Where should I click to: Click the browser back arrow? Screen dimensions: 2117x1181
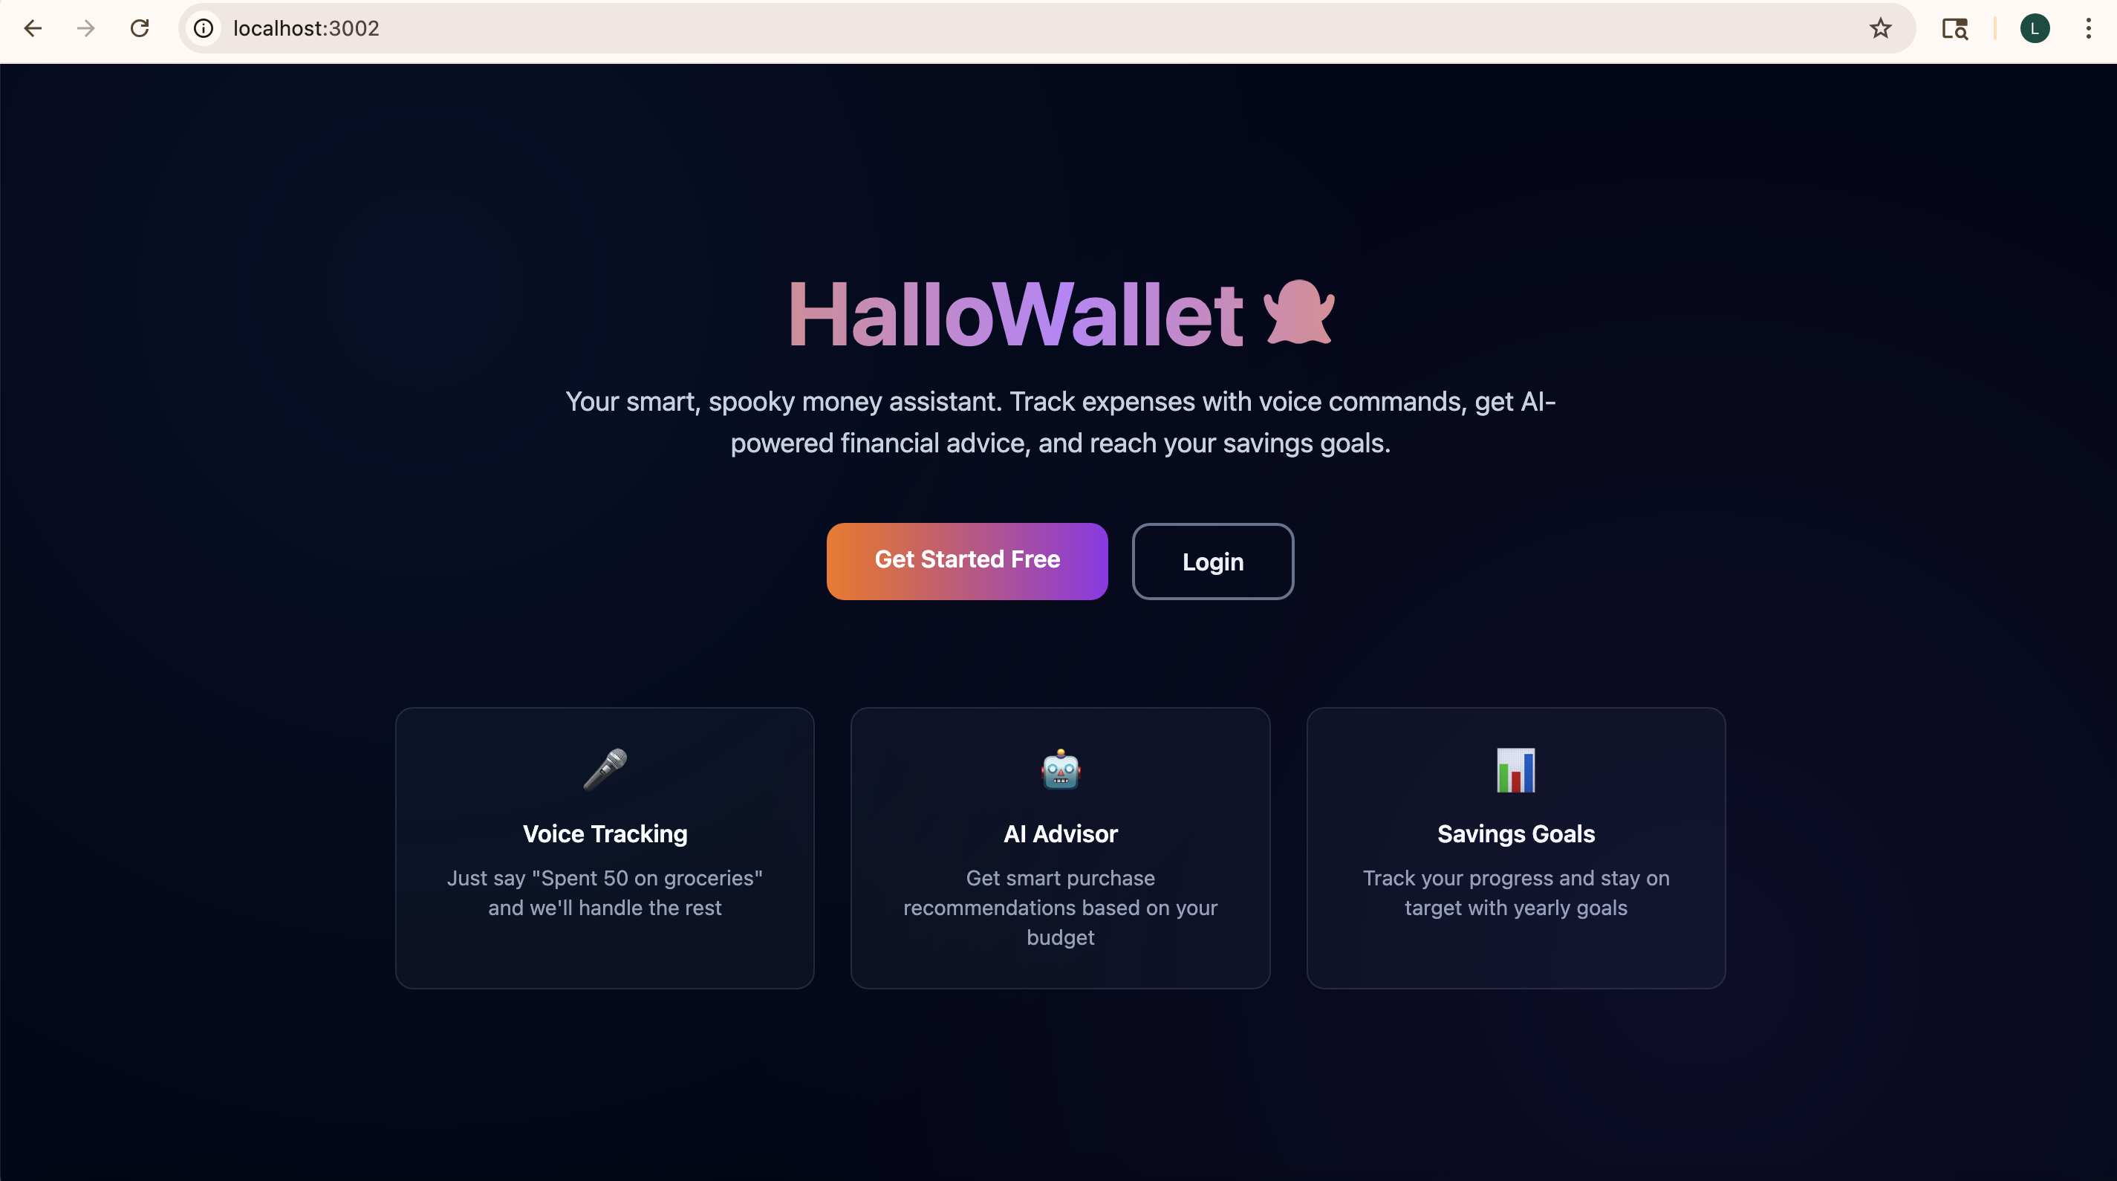pos(33,29)
